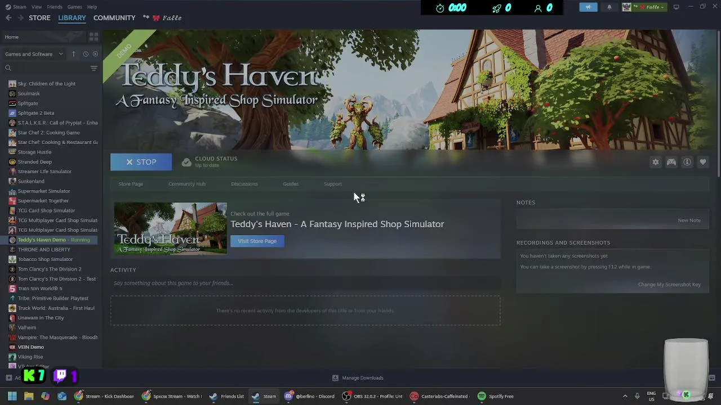Screen dimensions: 721x405
Task: Open the Friends List taskbar window
Action: coord(226,396)
